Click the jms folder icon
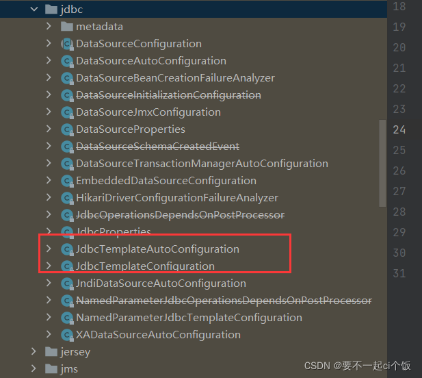The image size is (422, 378). pos(51,369)
